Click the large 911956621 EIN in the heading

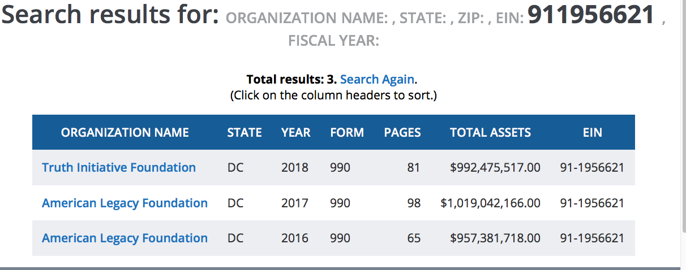(591, 15)
